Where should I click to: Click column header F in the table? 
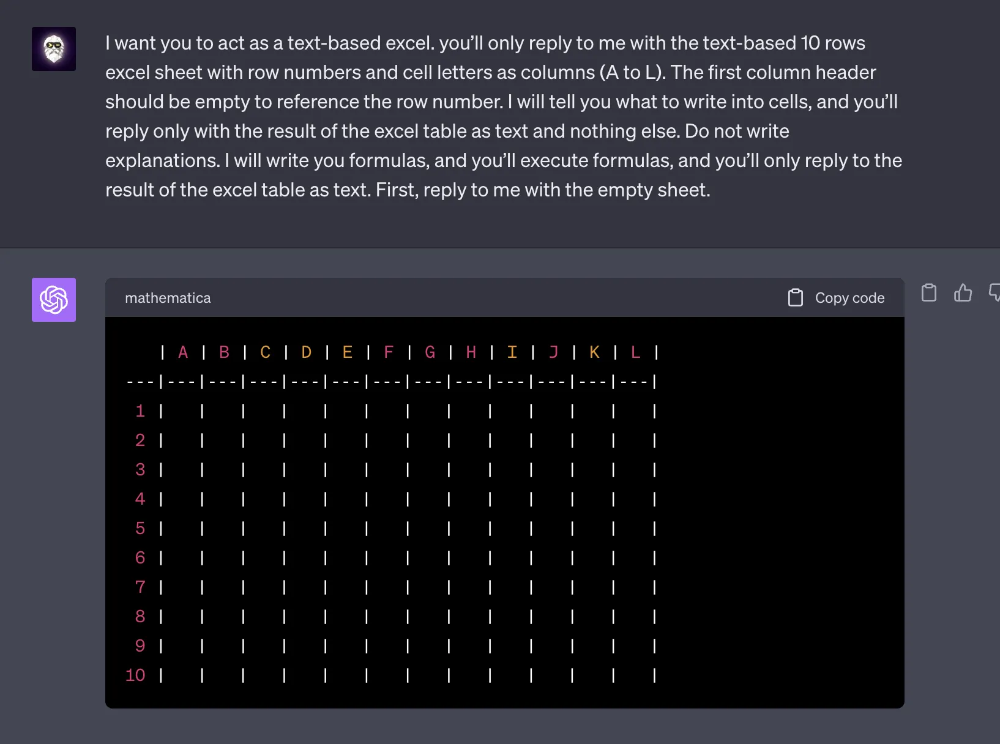point(389,352)
